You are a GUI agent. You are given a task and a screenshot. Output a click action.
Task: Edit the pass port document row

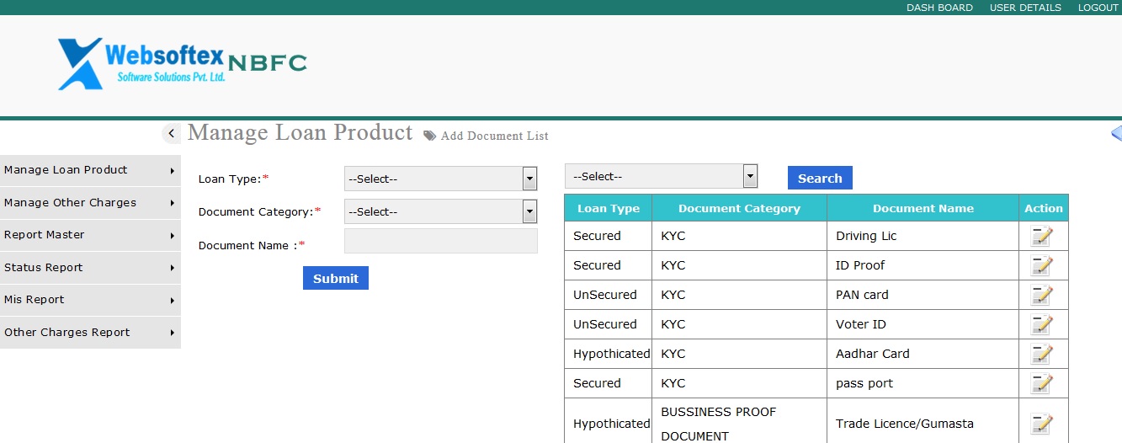click(x=1042, y=383)
